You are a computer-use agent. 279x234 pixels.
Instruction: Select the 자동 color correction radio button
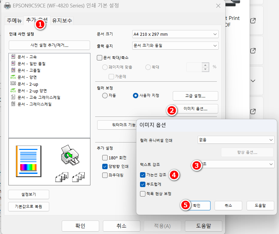click(x=105, y=96)
